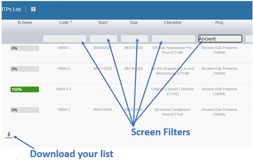Click the help question mark icon
The width and height of the screenshot is (253, 161).
pyautogui.click(x=33, y=9)
